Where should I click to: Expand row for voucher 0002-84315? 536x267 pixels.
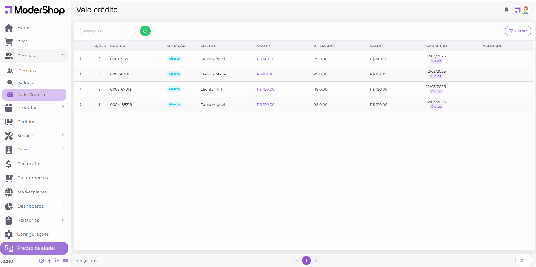(81, 74)
